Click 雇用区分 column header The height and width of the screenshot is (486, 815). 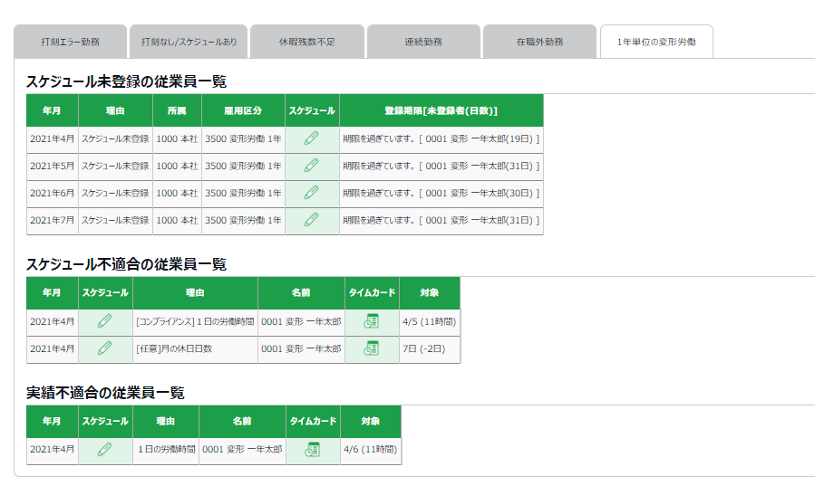point(243,110)
